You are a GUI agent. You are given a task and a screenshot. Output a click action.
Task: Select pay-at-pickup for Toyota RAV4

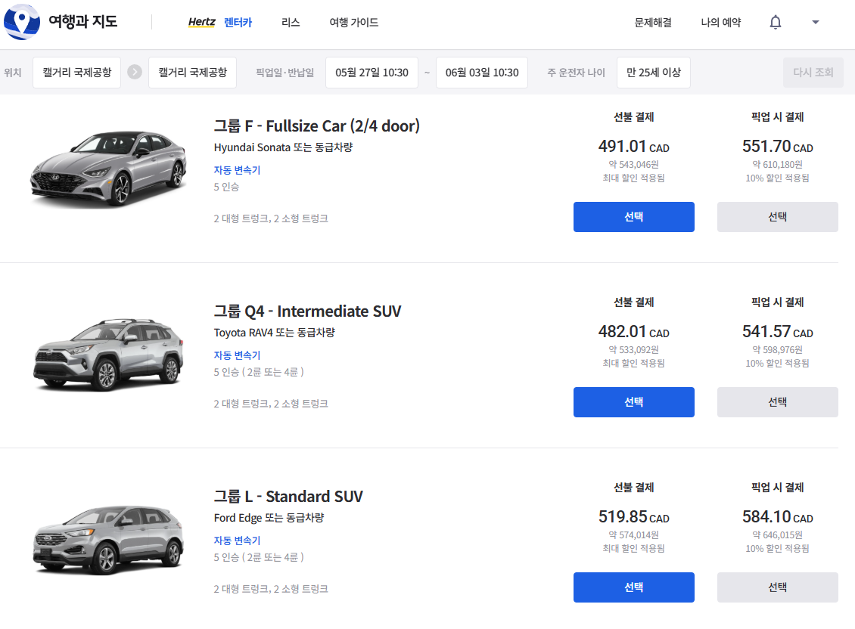pyautogui.click(x=777, y=402)
